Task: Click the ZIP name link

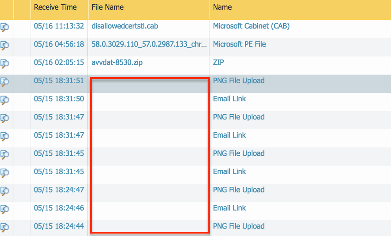Action: tap(219, 63)
